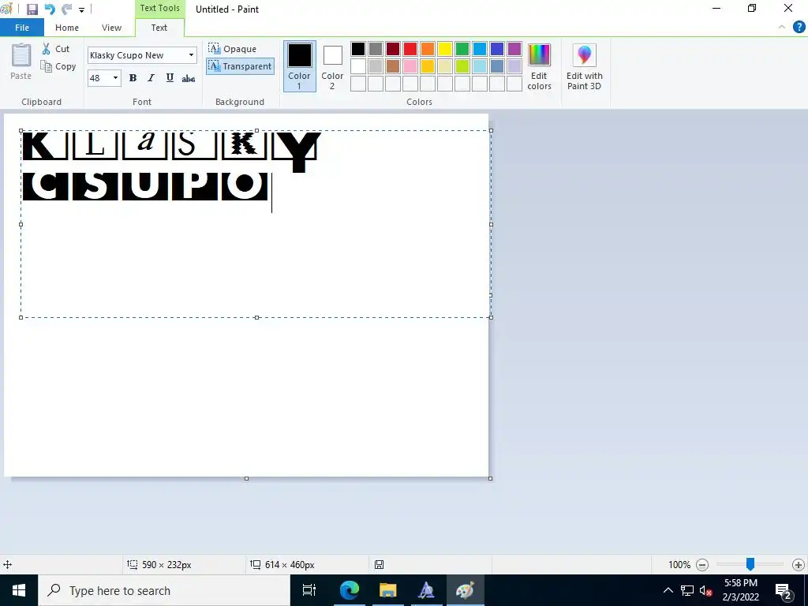This screenshot has height=606, width=808.
Task: Click the Paint taskbar icon
Action: [x=465, y=590]
